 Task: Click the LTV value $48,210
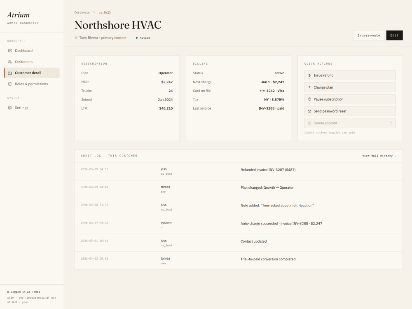click(x=166, y=108)
